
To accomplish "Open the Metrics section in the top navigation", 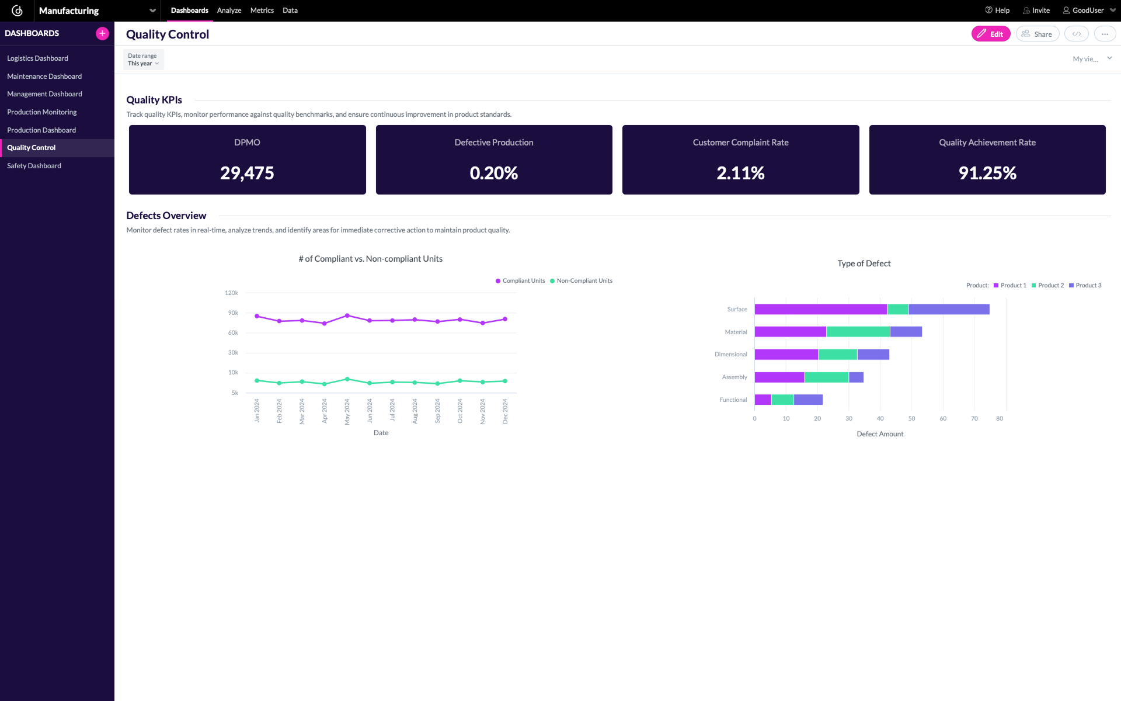I will click(262, 11).
